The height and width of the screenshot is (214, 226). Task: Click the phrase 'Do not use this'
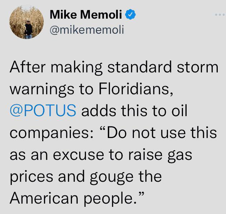coord(162,132)
